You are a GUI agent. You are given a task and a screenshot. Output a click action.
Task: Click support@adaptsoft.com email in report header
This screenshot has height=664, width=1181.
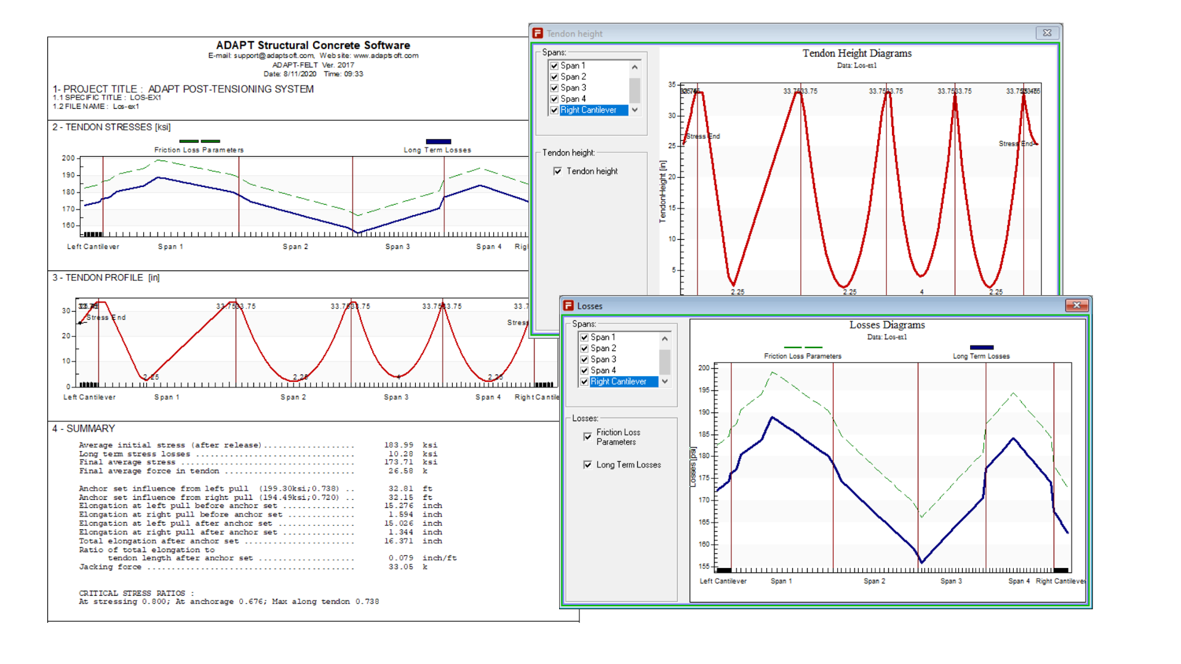coord(274,56)
